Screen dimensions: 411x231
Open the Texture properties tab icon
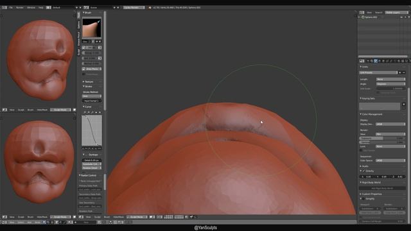click(403, 61)
